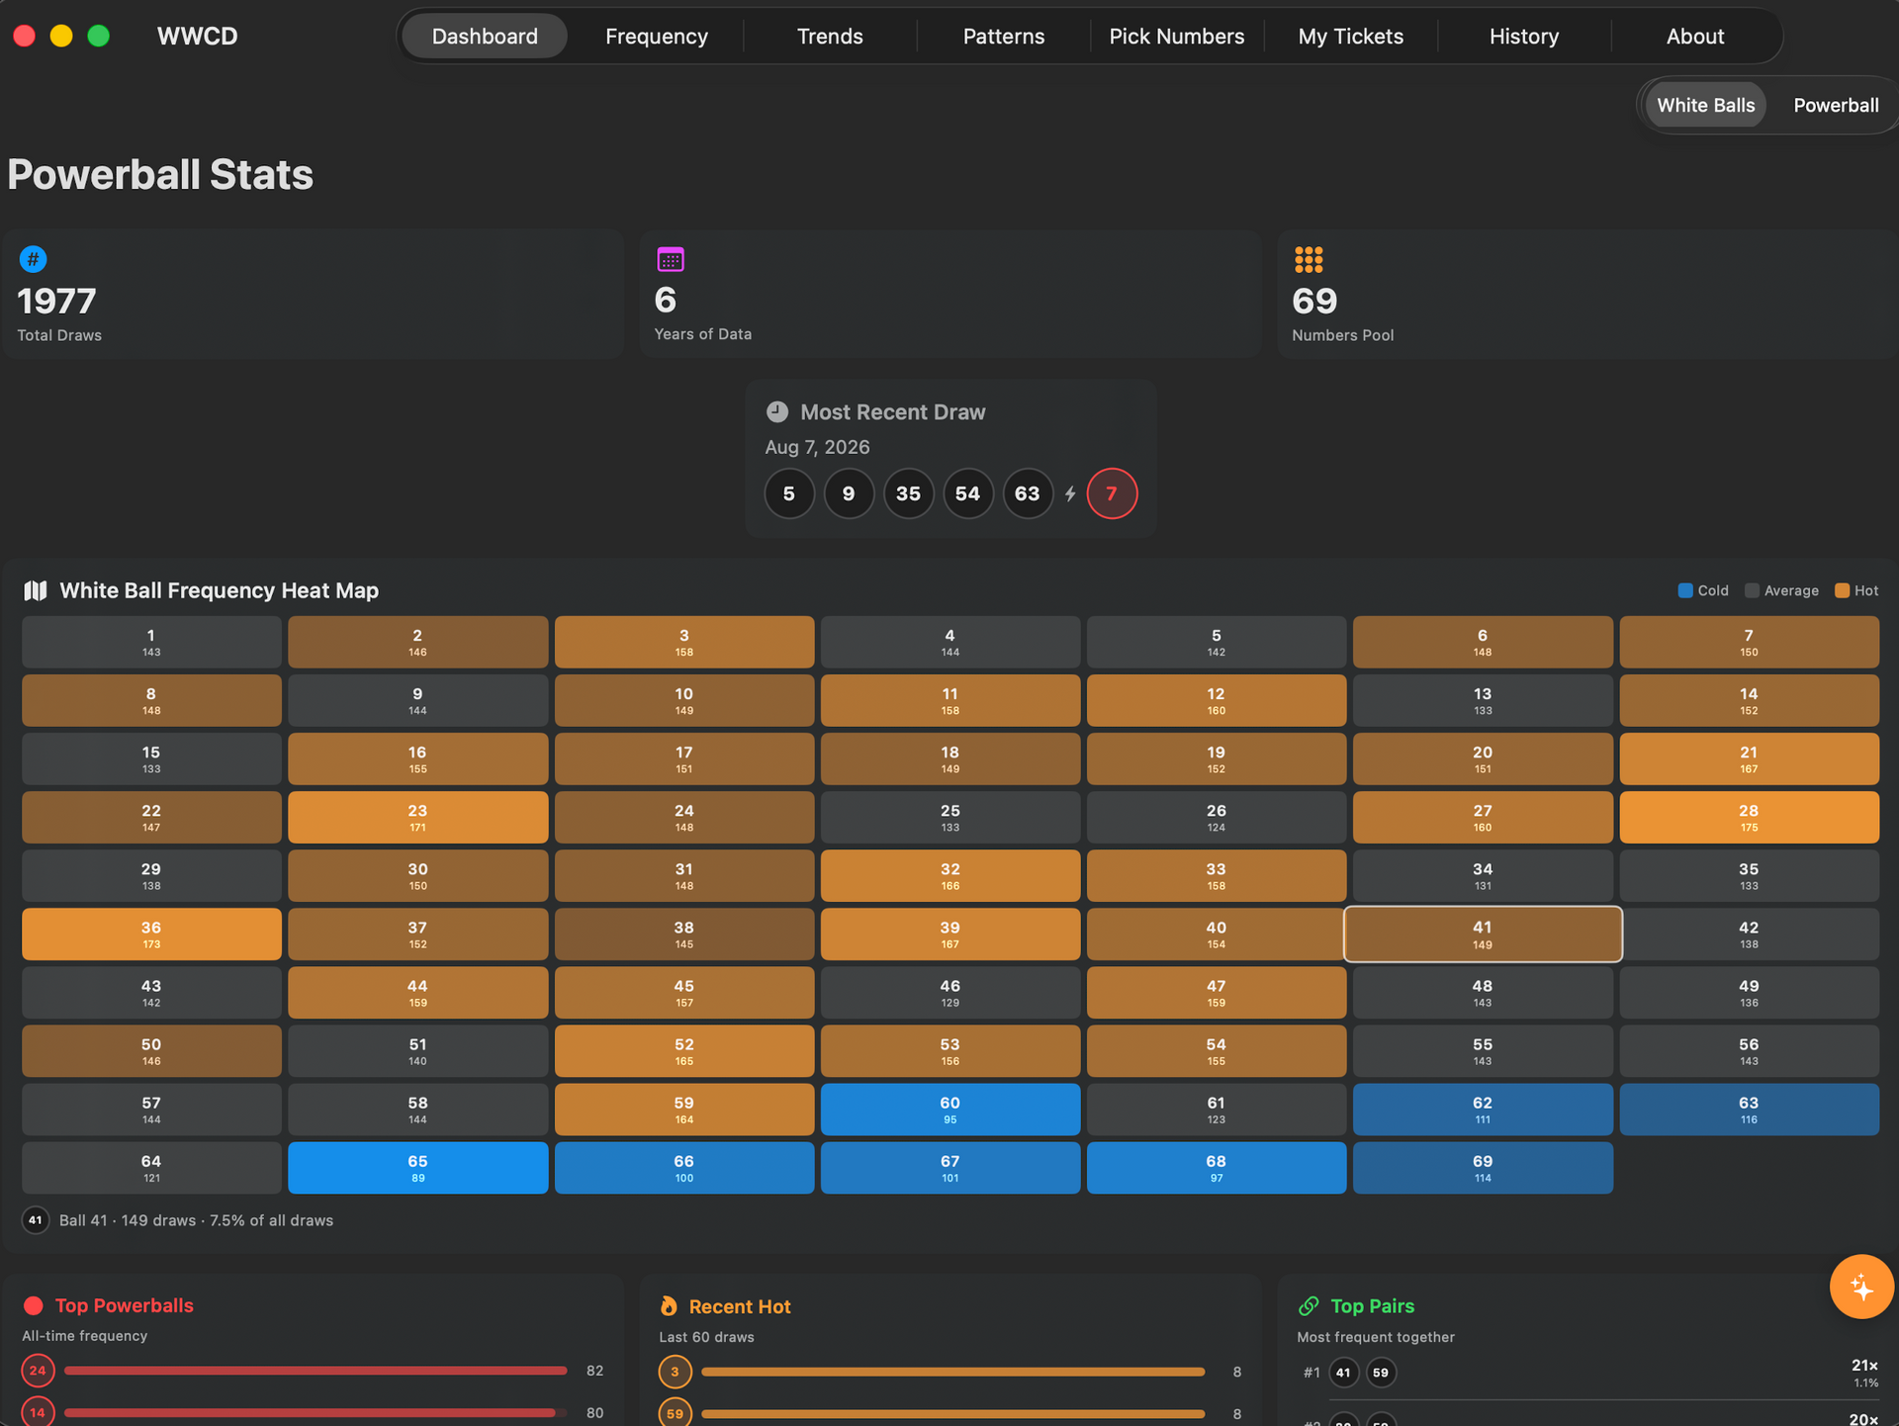Click drawn ball 5 in recent draw
Screen dimensions: 1899x1426
[789, 493]
